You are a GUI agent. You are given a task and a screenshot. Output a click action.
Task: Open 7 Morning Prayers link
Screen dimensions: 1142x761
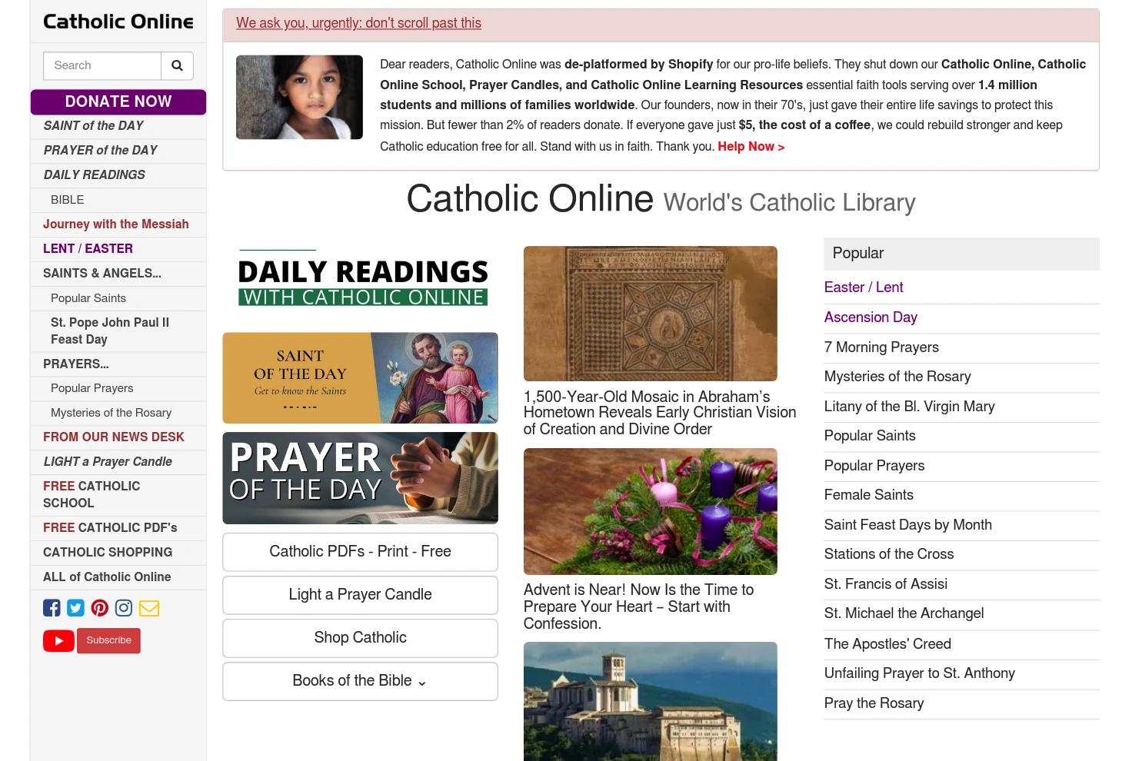[881, 347]
